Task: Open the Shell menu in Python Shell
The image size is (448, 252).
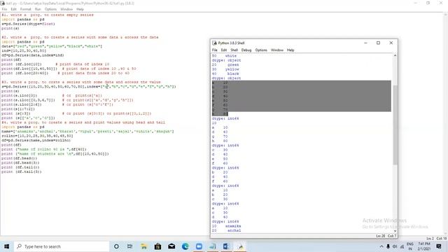Action: (234, 50)
